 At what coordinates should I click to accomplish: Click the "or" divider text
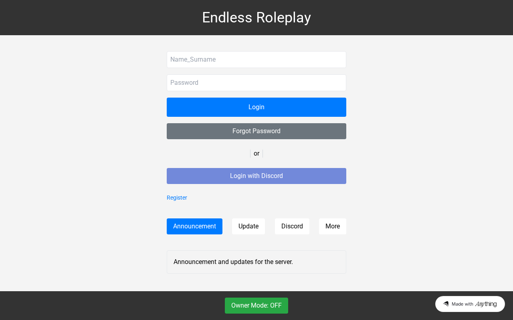click(256, 154)
